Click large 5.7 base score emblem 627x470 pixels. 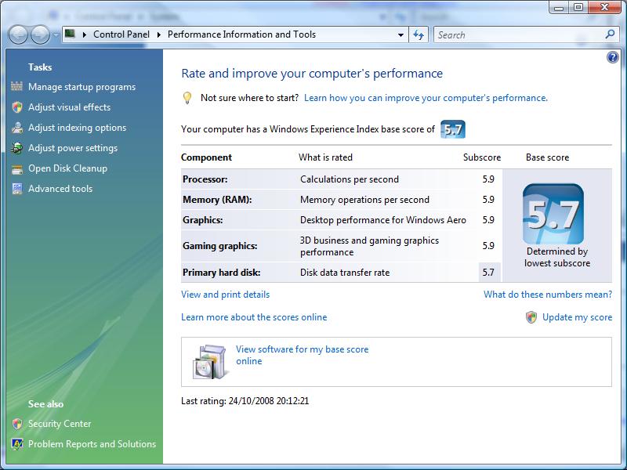[x=553, y=214]
